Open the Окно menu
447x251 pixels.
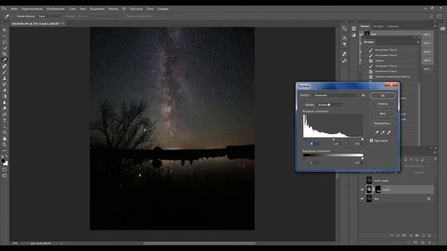coord(150,9)
